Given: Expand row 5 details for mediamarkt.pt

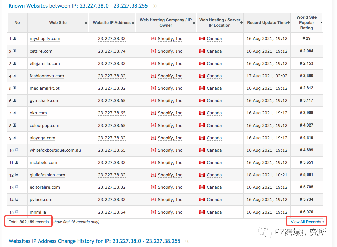Looking at the screenshot, I should 14,88.
